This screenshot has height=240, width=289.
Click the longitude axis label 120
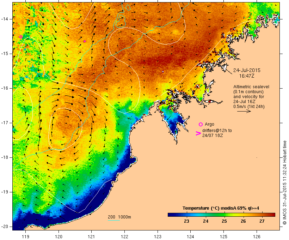coord(59,236)
